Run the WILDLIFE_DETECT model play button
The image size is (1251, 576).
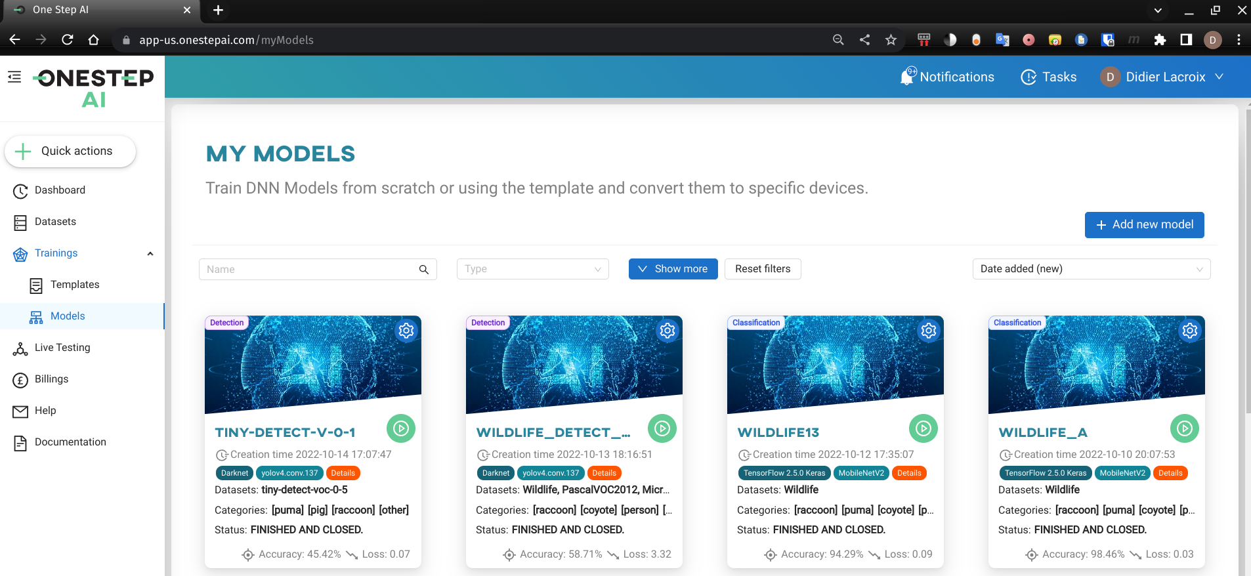pyautogui.click(x=662, y=428)
